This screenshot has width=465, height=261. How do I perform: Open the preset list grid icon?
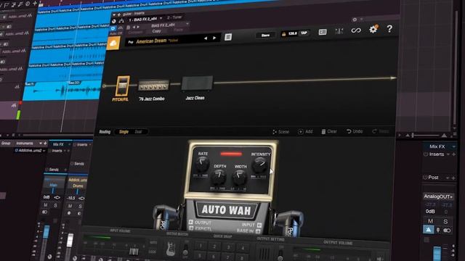(228, 37)
